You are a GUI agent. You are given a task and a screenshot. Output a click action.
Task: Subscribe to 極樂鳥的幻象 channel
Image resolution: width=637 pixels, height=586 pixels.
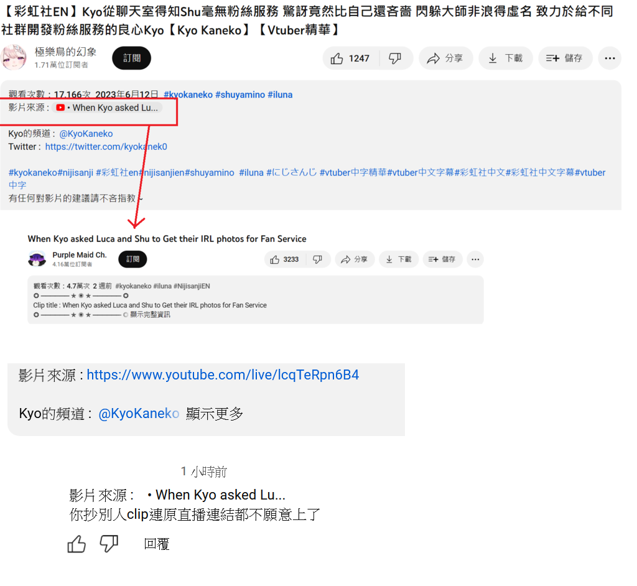point(132,58)
